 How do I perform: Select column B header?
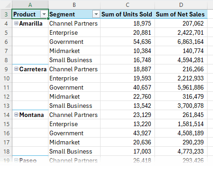pos(74,5)
